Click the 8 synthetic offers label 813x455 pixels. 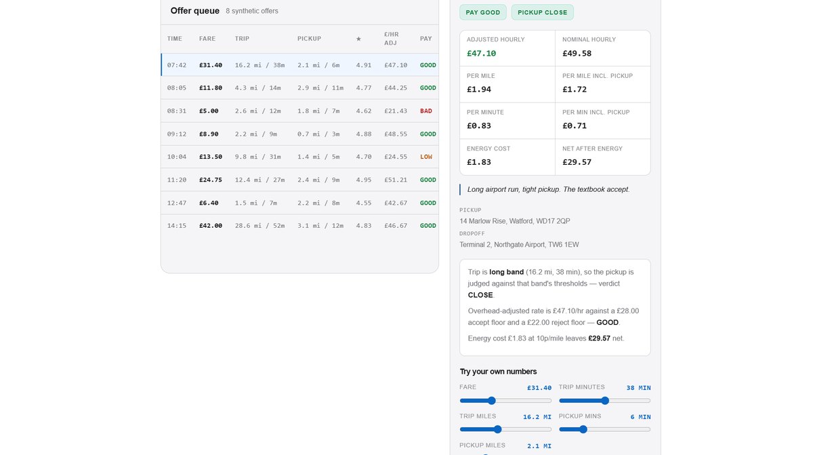(x=252, y=12)
